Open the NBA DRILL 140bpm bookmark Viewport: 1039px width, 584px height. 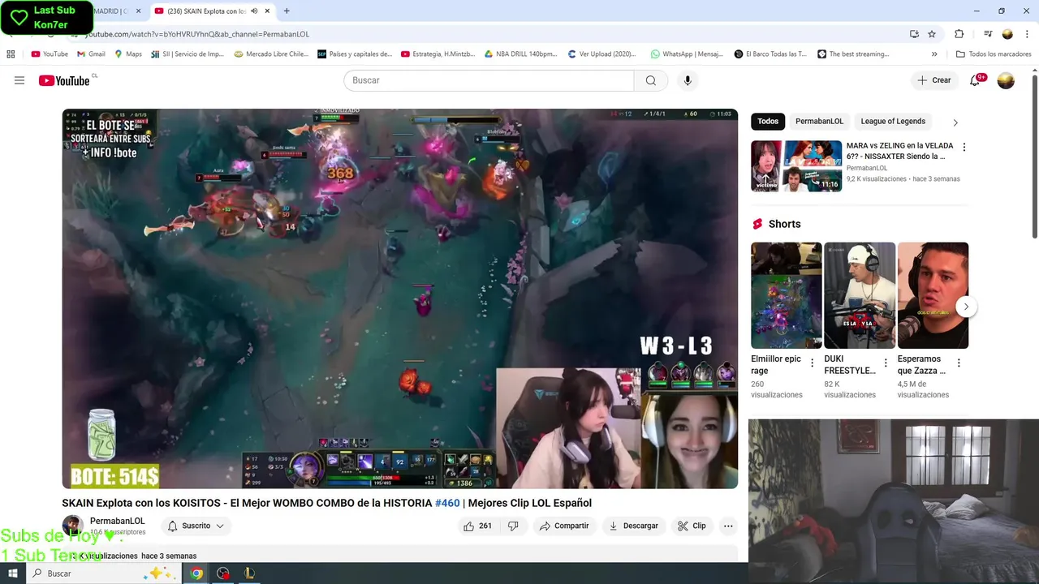[x=520, y=54]
